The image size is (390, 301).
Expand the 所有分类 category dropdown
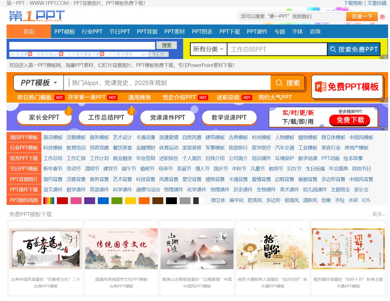[x=208, y=49]
